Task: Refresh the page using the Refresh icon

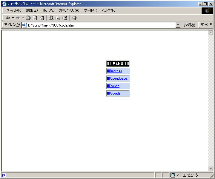Action: pyautogui.click(x=35, y=18)
